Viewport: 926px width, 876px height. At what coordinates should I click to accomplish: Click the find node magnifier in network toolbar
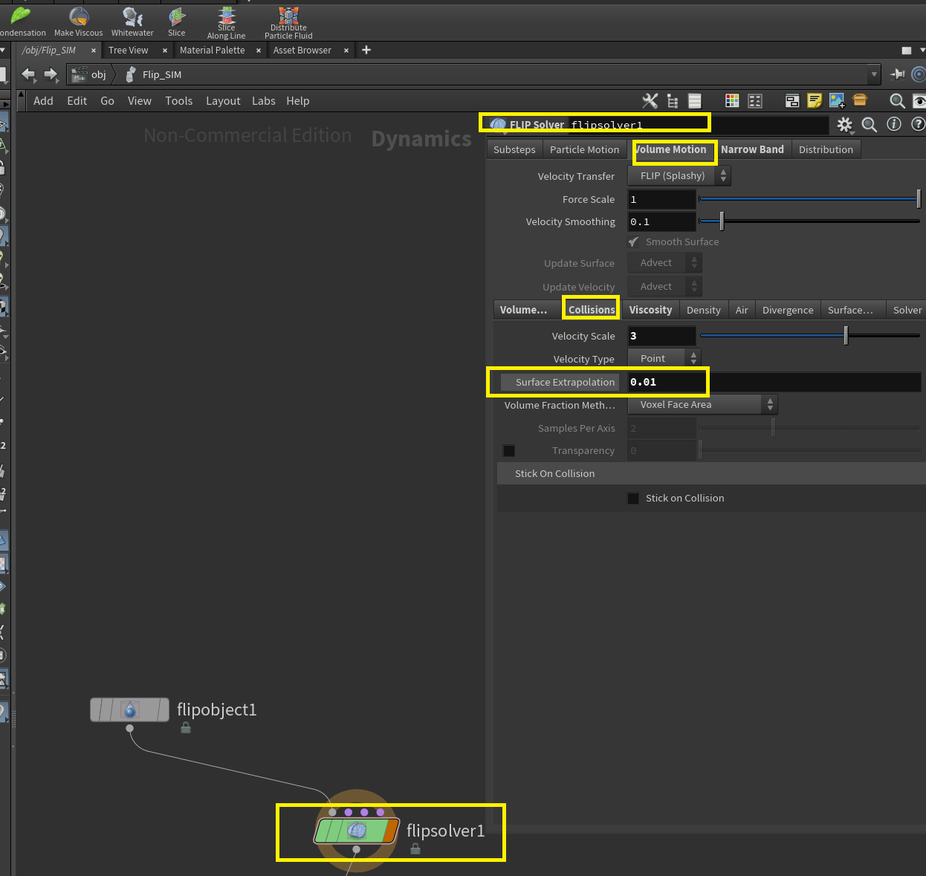(897, 101)
